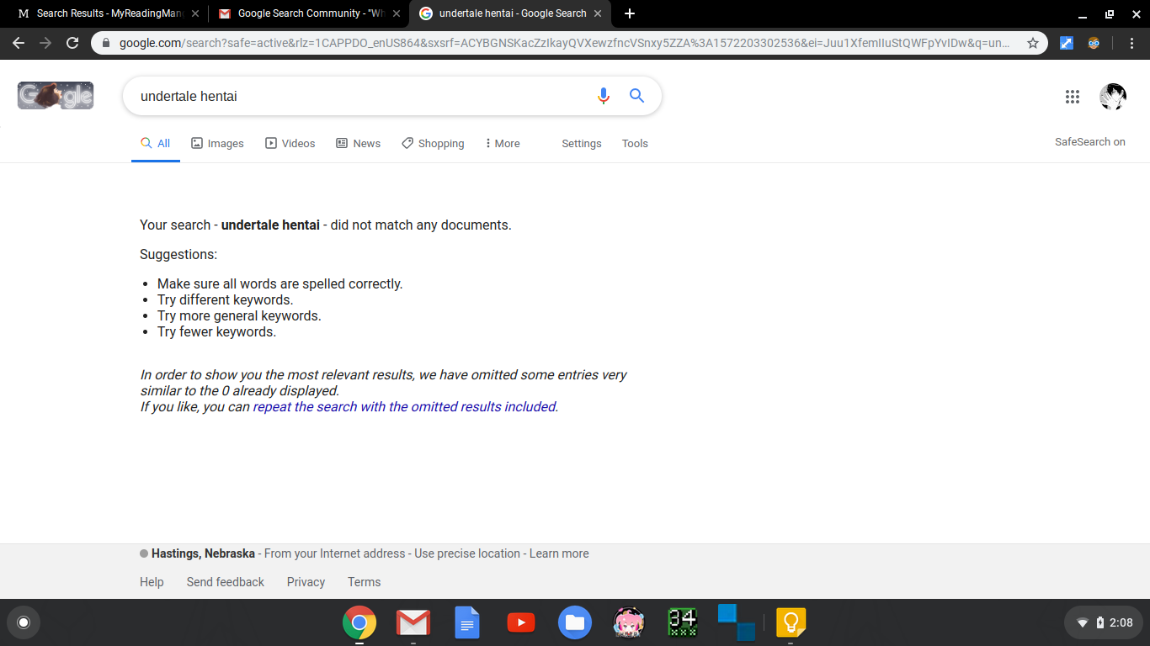Click the blue arrow extension icon

click(1066, 43)
